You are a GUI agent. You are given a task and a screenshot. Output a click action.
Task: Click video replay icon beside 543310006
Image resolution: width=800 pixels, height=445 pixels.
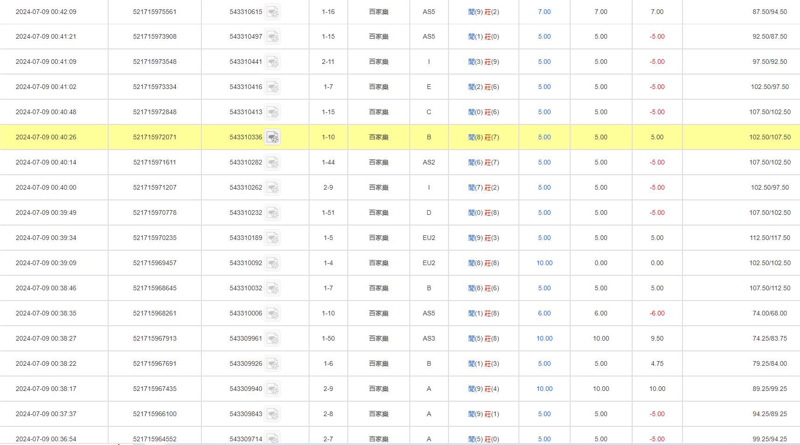point(273,314)
